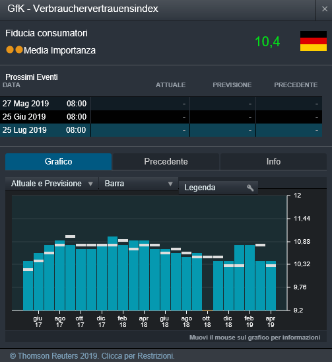The width and height of the screenshot is (332, 362).
Task: Close the GfK Verbrauchervertrauensindex panel
Action: [325, 9]
